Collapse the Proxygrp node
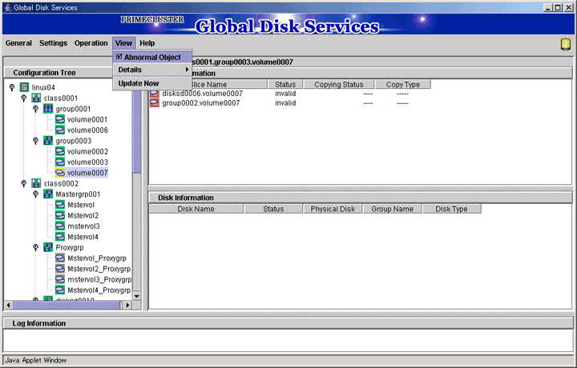Image resolution: width=577 pixels, height=368 pixels. click(36, 247)
